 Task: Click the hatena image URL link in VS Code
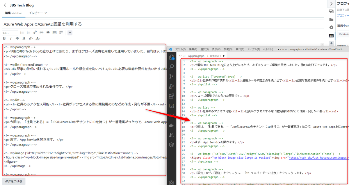(318, 158)
